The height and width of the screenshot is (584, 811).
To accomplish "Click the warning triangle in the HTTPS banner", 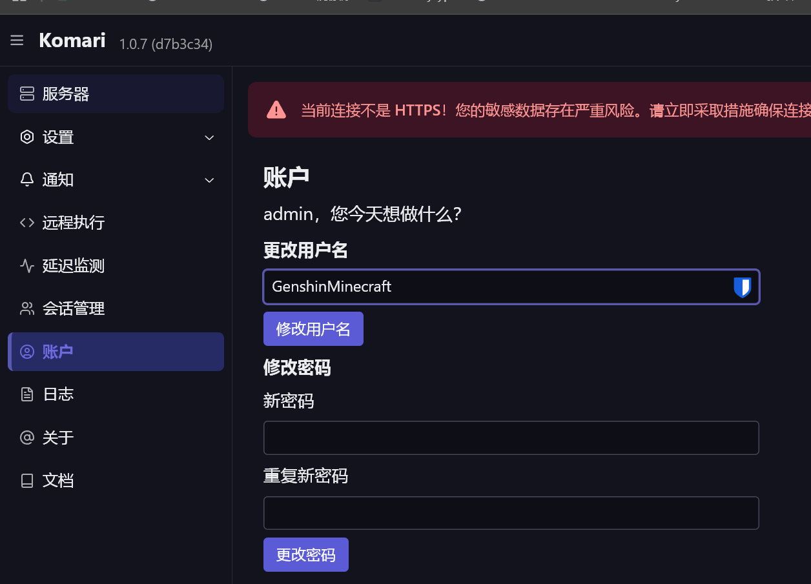I will 276,110.
